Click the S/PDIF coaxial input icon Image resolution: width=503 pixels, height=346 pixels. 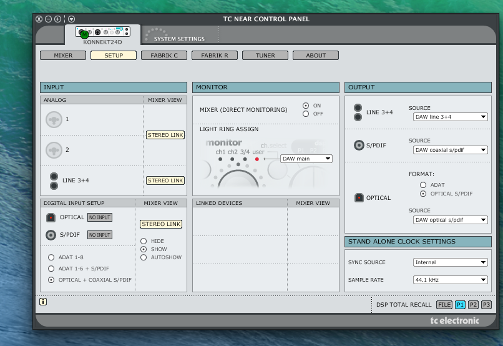pos(51,235)
